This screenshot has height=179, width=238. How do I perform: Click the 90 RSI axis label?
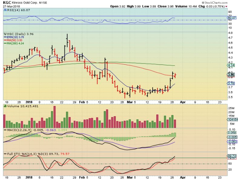click(230, 12)
